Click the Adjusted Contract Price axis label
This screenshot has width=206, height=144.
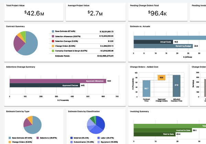(x=176, y=100)
